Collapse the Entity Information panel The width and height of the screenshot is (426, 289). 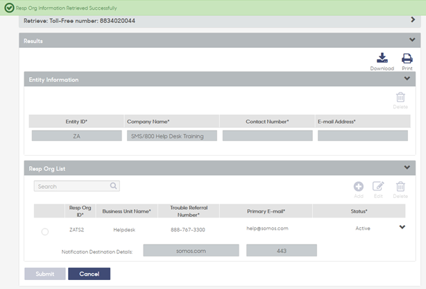pyautogui.click(x=407, y=79)
